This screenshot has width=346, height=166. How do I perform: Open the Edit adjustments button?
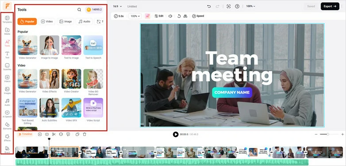159,16
